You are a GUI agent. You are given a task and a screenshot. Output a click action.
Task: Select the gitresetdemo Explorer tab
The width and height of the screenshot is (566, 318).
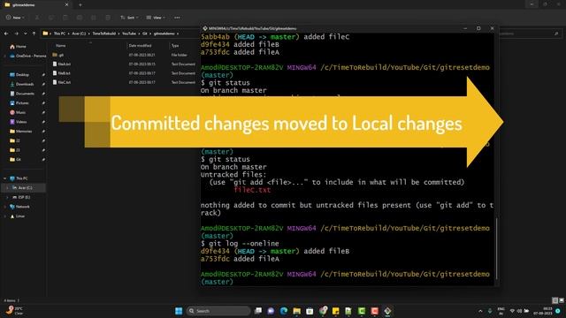(x=36, y=4)
